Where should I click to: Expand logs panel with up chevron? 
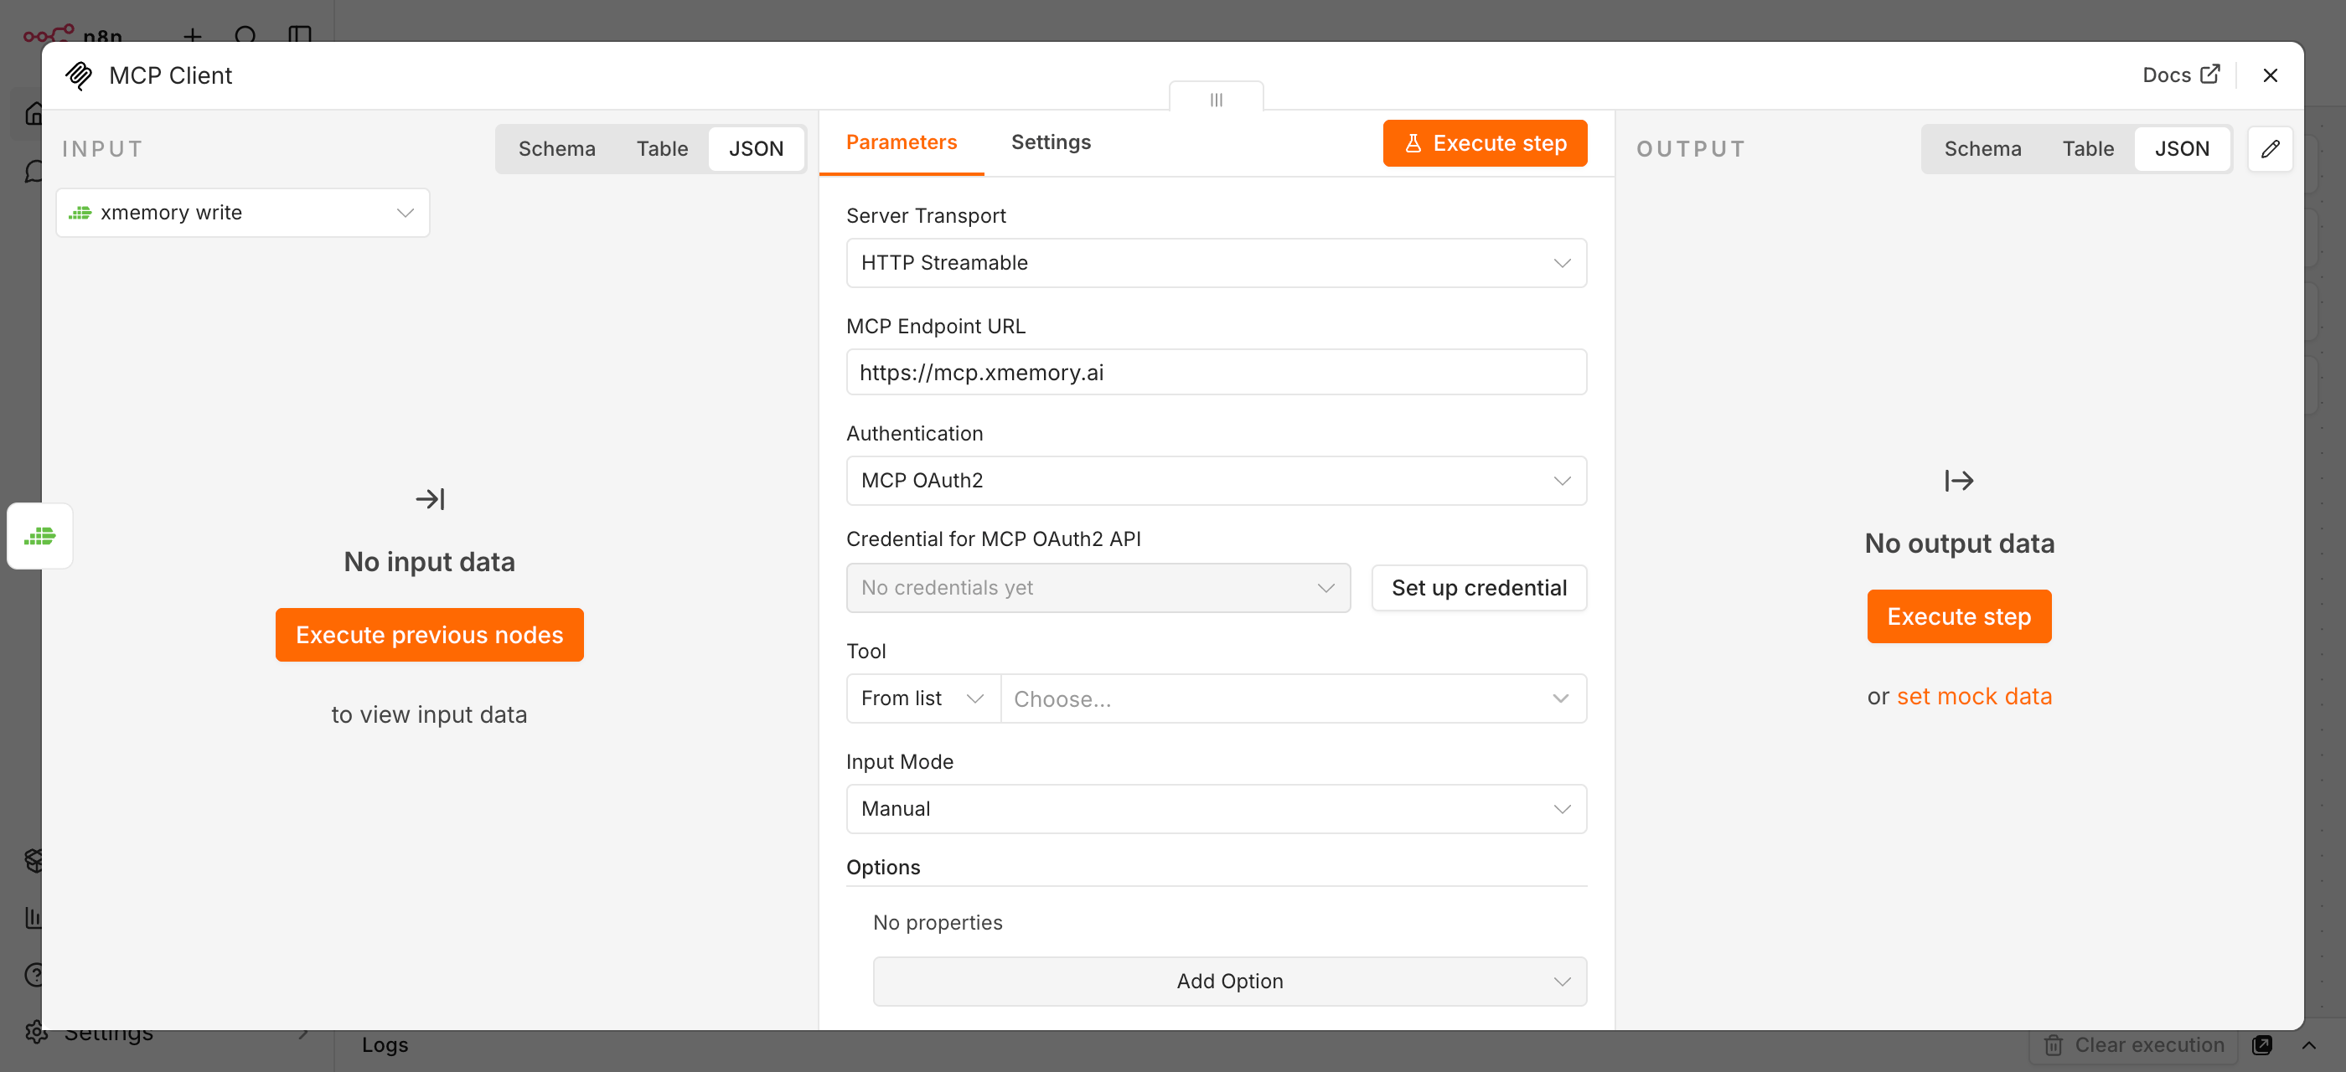[x=2307, y=1044]
